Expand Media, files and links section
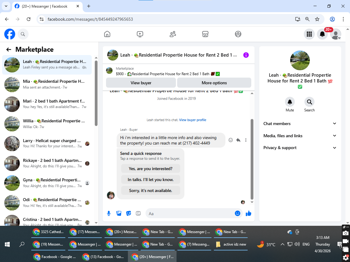Screen dimensions: 350x262 [x=300, y=136]
